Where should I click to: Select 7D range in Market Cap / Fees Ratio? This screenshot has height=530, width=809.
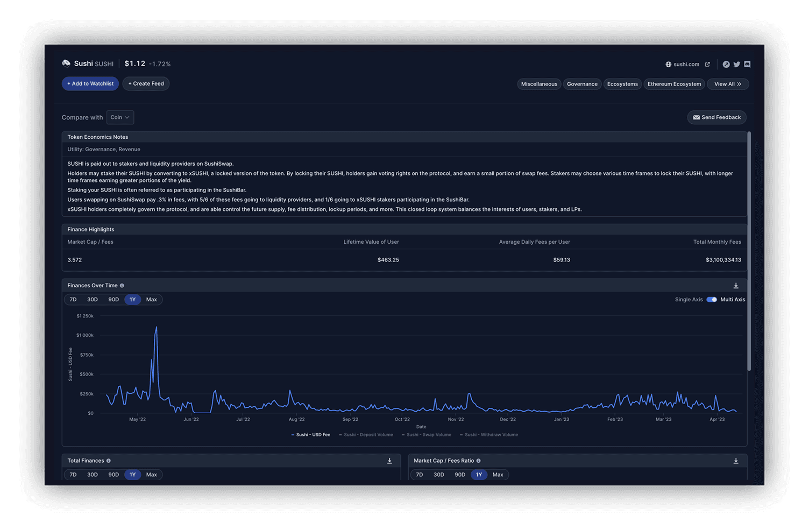420,475
